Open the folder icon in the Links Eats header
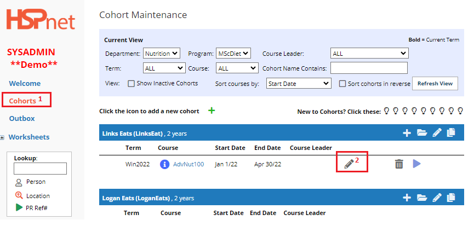The height and width of the screenshot is (226, 474). 422,133
